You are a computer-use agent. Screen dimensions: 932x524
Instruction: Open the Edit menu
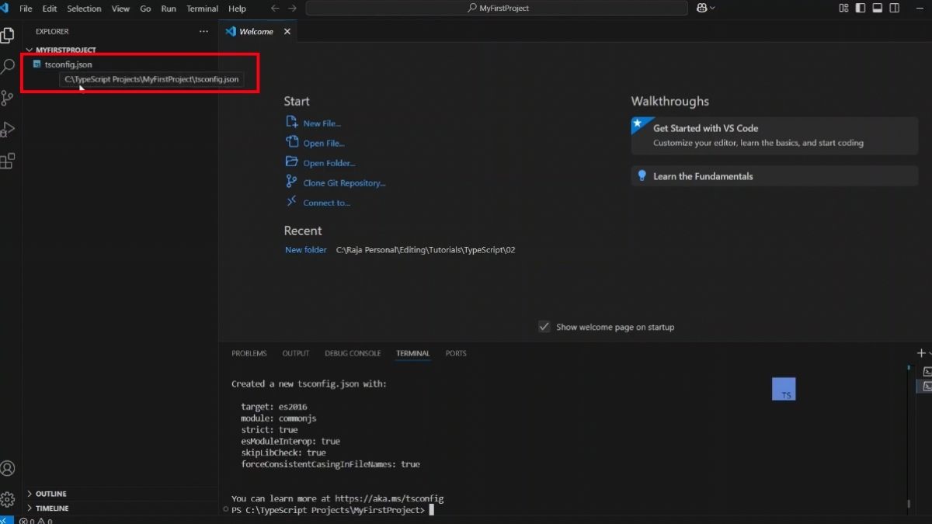[50, 9]
